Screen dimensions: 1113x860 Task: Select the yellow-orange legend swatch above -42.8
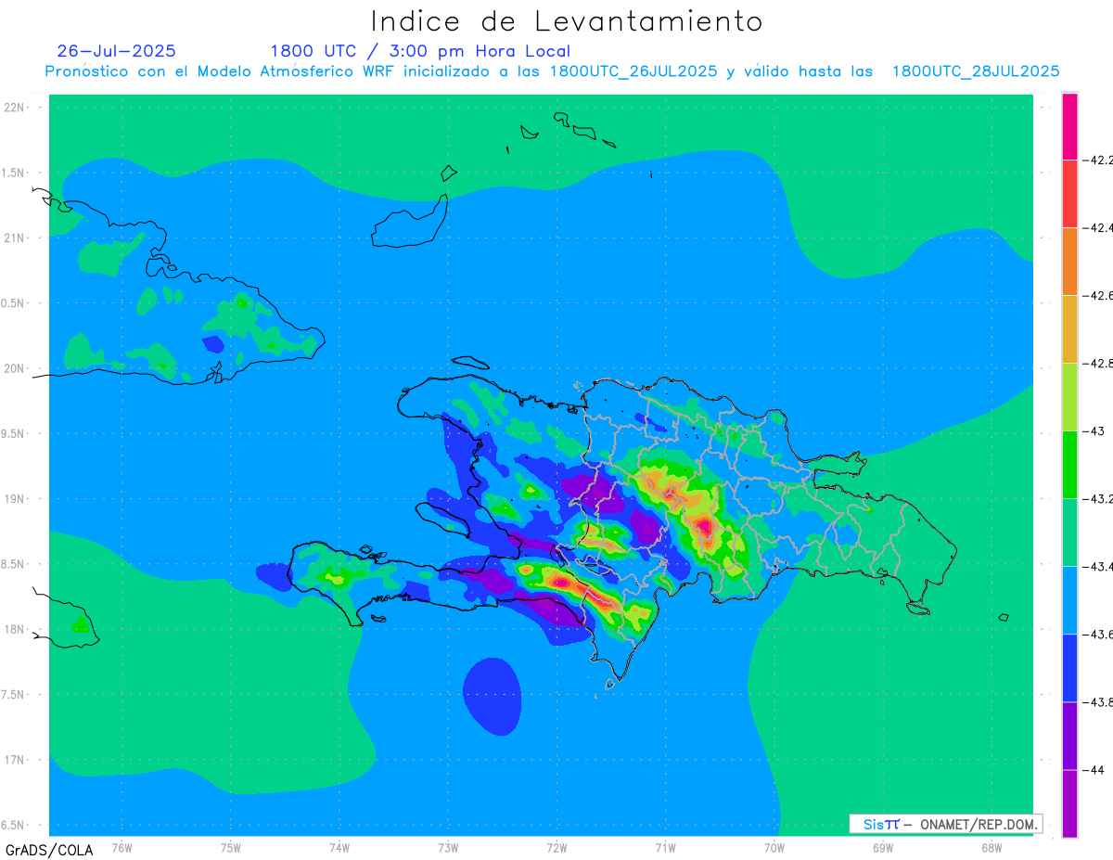(1069, 329)
